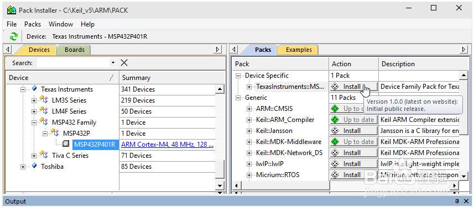Open the Help menu
Viewport: 474px width, 208px height.
(x=88, y=24)
